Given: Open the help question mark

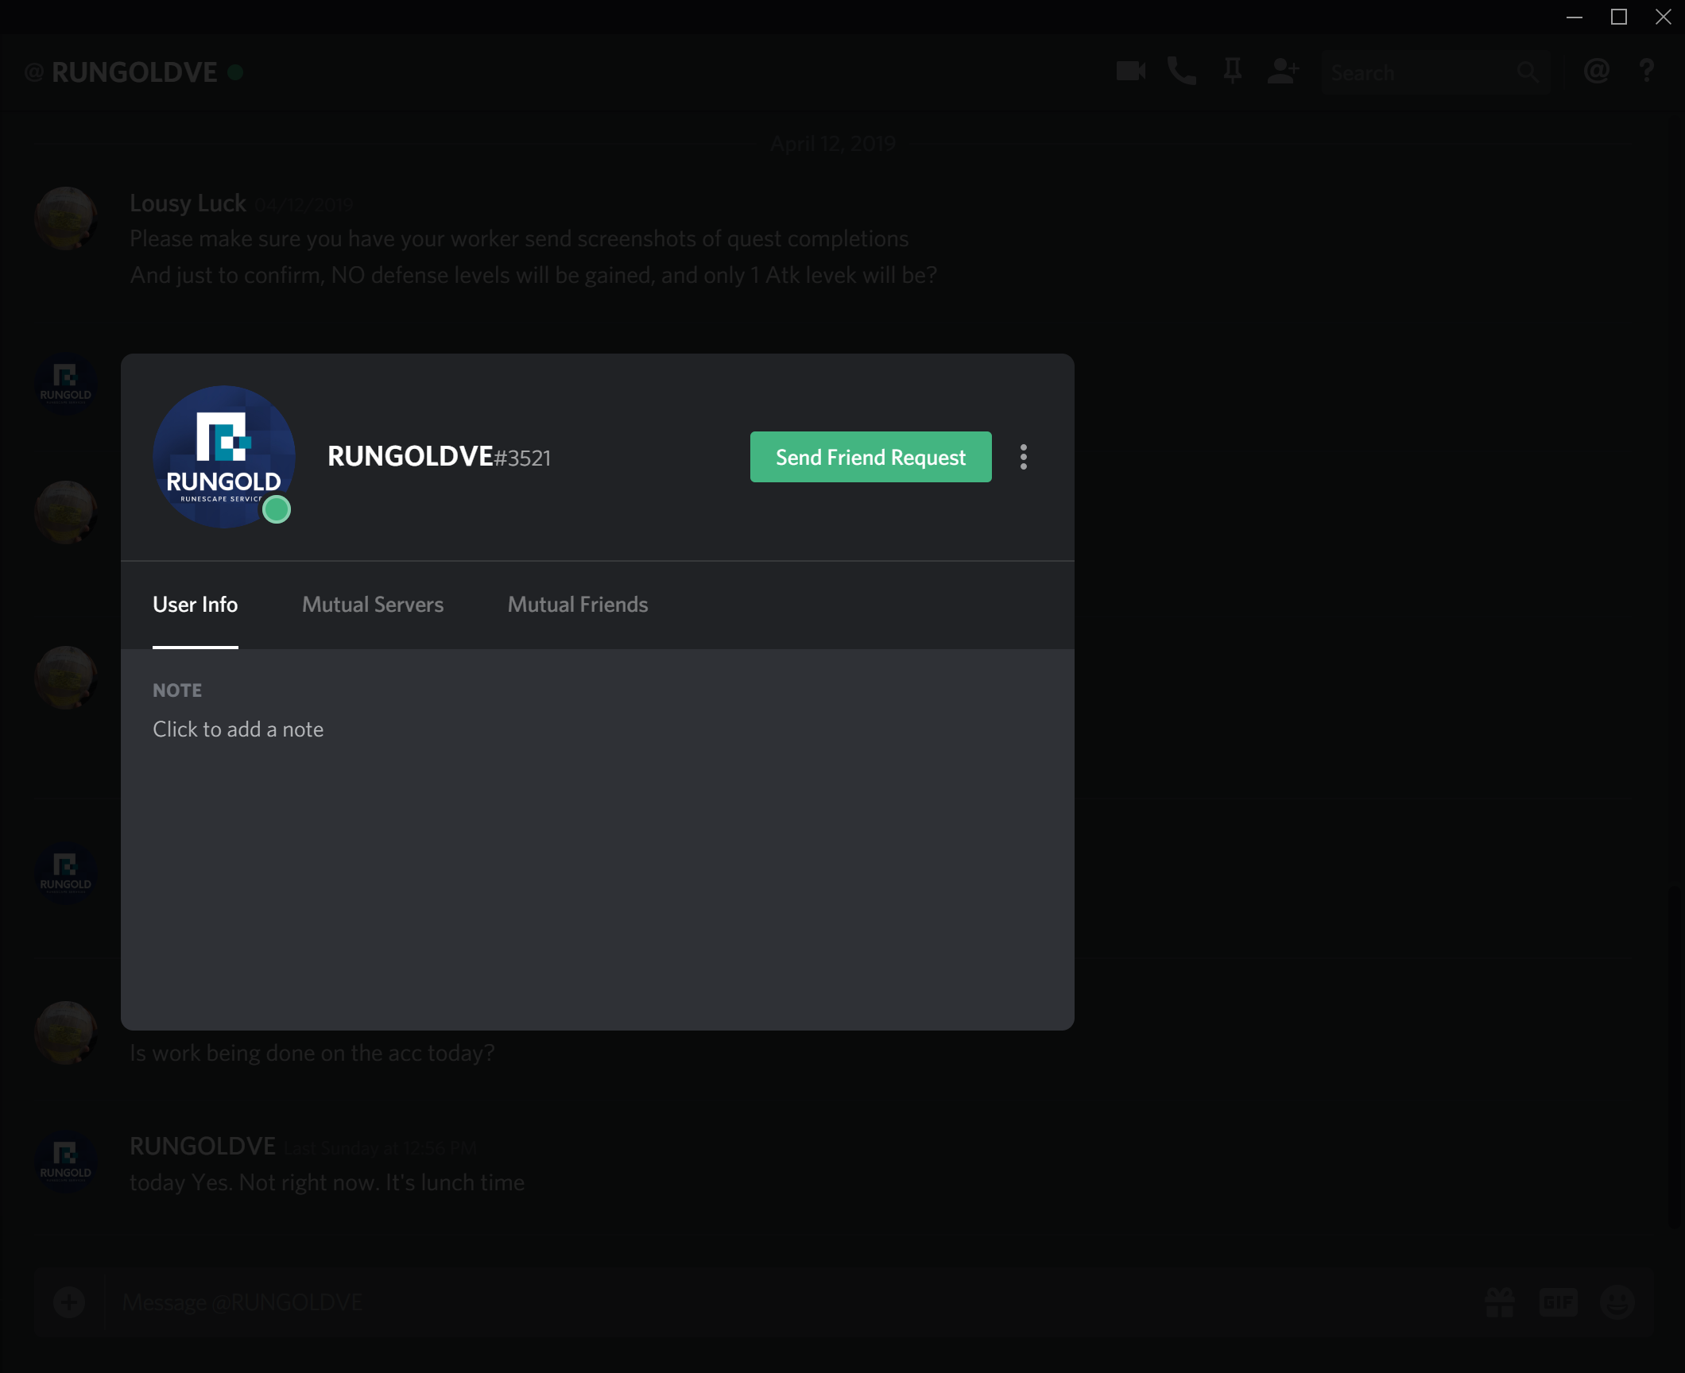Looking at the screenshot, I should tap(1647, 72).
